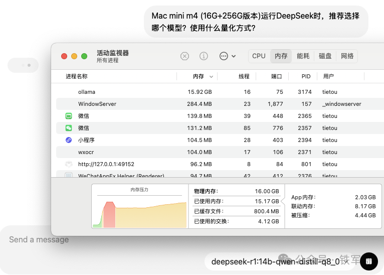Image resolution: width=384 pixels, height=275 pixels.
Task: Click ollama memory value 15.92 GB
Action: 200,92
